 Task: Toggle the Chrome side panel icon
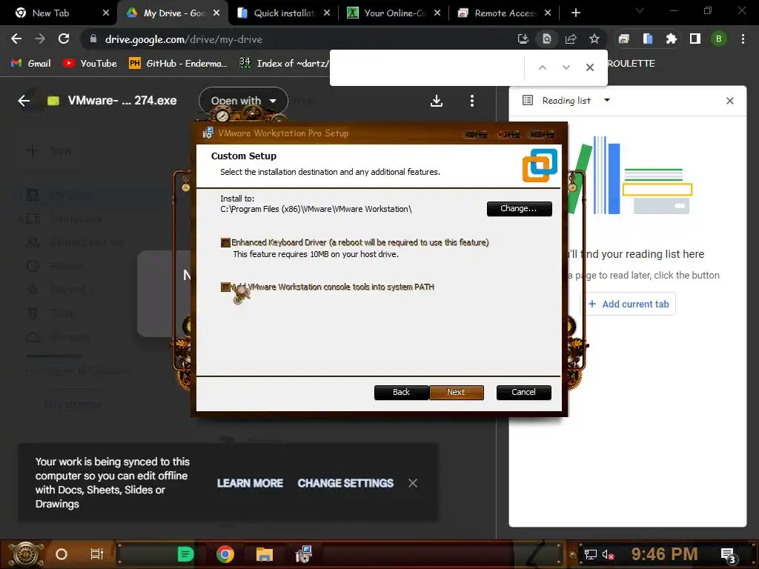(695, 39)
